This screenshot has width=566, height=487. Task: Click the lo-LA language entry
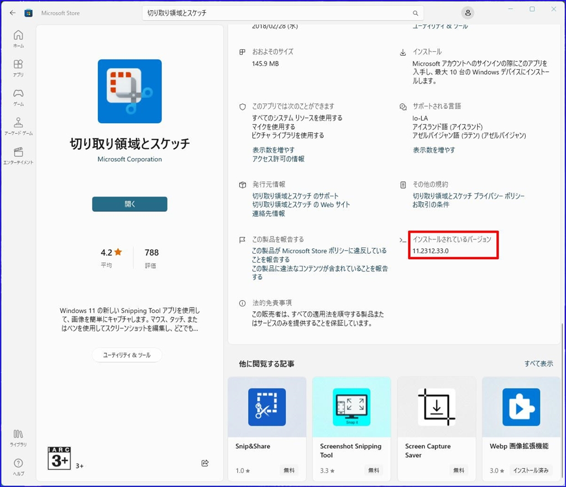(x=420, y=118)
